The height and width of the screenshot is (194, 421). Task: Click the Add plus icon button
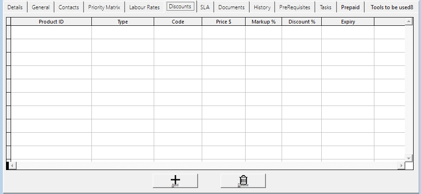tap(175, 181)
